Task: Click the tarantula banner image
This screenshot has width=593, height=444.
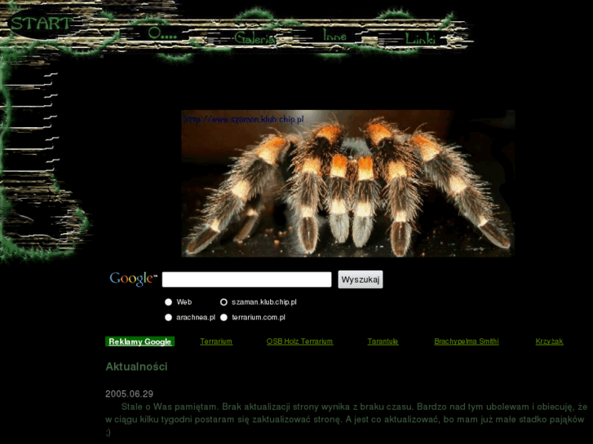Action: 348,183
